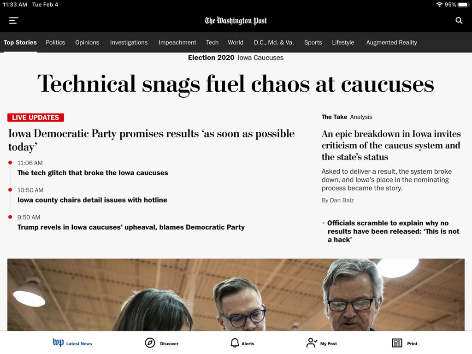
Task: Go to the Tech tab
Action: (x=212, y=42)
